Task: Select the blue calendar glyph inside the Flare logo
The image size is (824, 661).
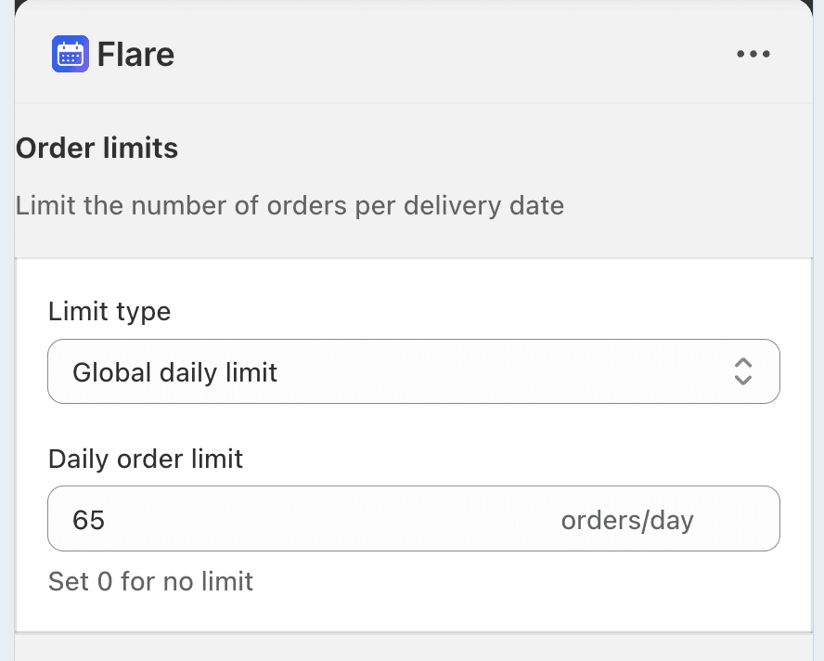Action: coord(71,54)
